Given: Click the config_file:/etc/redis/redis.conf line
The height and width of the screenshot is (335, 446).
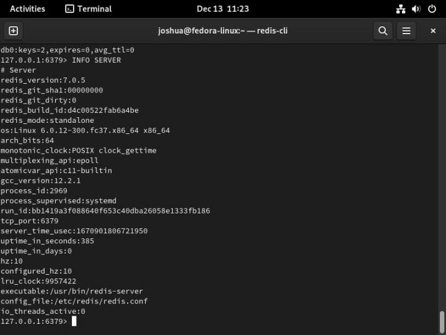Looking at the screenshot, I should pos(74,301).
